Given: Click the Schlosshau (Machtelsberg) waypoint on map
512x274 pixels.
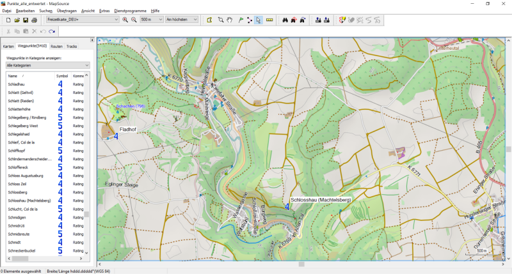Looking at the screenshot, I should click(287, 207).
